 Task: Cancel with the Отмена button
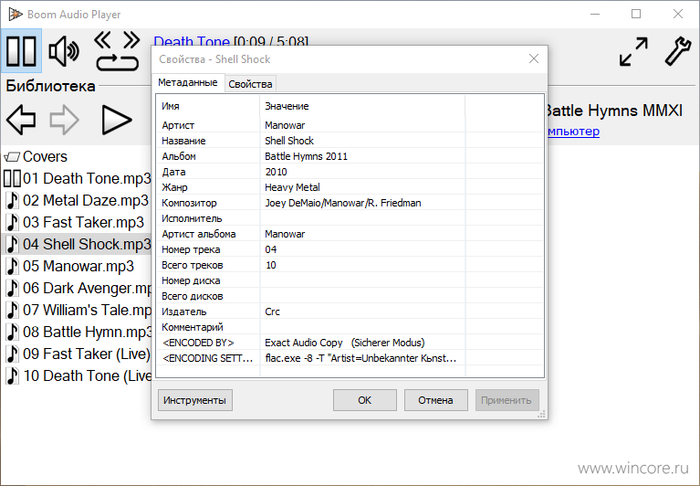[435, 400]
